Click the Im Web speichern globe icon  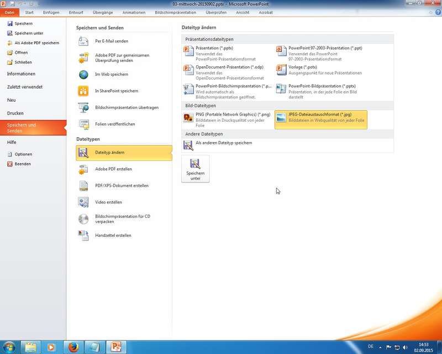pyautogui.click(x=83, y=75)
